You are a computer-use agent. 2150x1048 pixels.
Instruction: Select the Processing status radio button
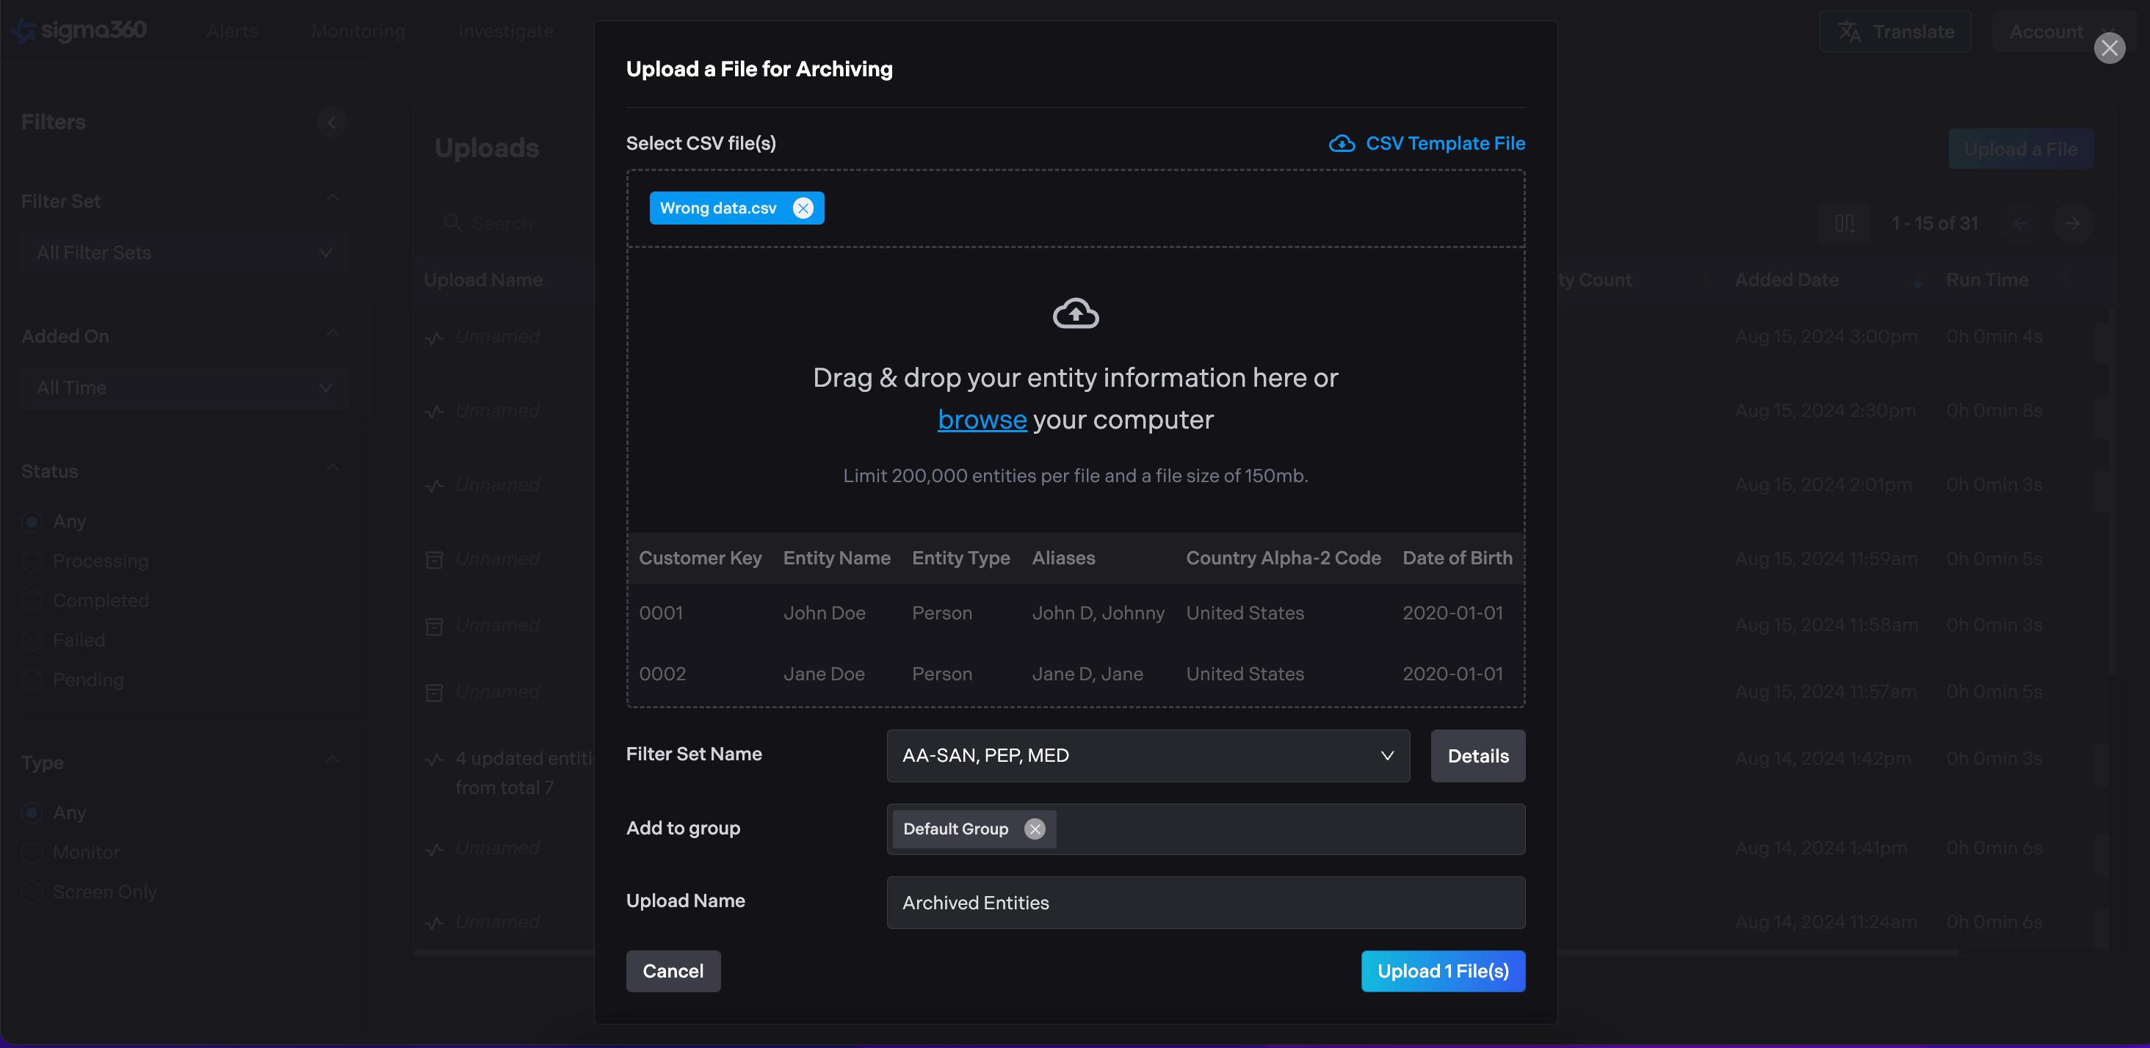coord(32,561)
